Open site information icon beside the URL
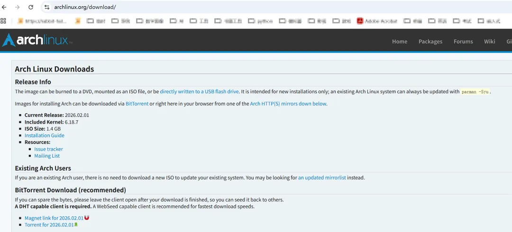This screenshot has height=232, width=512. [46, 7]
